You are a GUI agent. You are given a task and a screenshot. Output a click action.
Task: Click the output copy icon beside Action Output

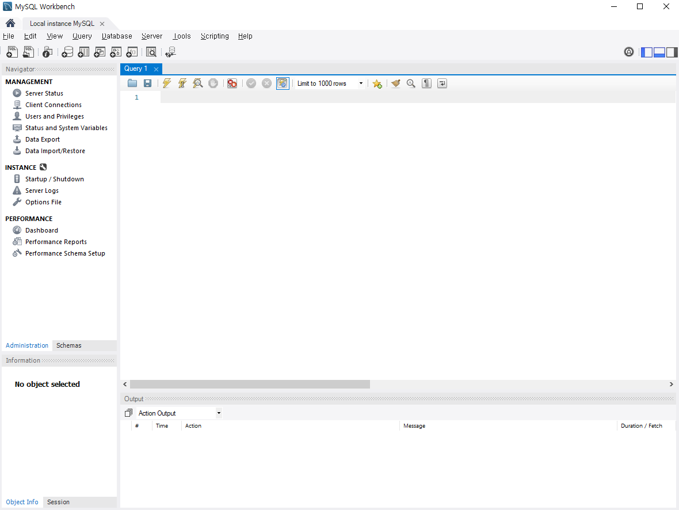(128, 413)
